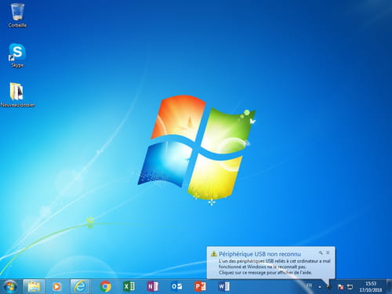Expand hidden system tray icons arrow
392x294 pixels.
click(320, 287)
